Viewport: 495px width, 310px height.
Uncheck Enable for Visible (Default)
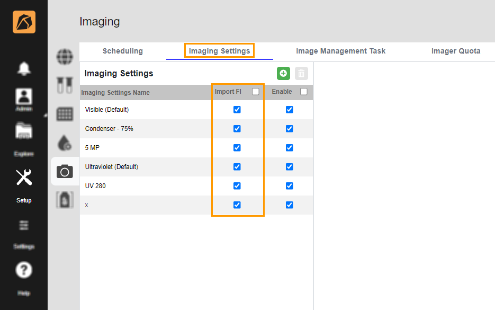(x=289, y=110)
